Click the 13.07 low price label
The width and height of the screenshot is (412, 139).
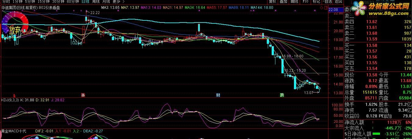click(309, 92)
